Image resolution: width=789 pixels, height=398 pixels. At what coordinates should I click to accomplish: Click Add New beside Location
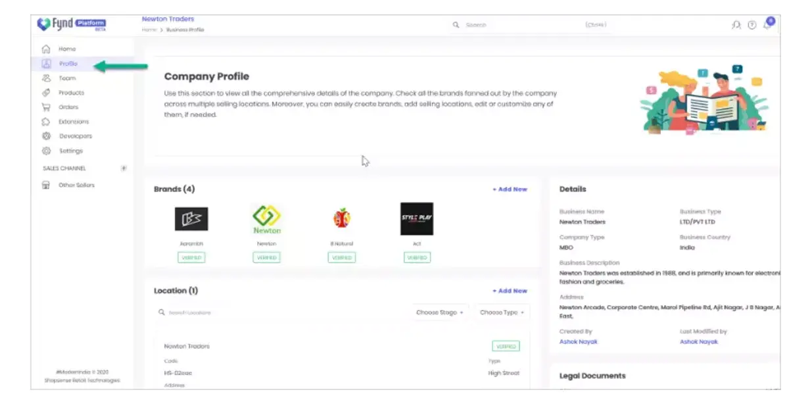(510, 291)
